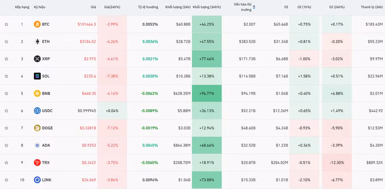
Task: Click the BNB coin icon
Action: [37, 94]
